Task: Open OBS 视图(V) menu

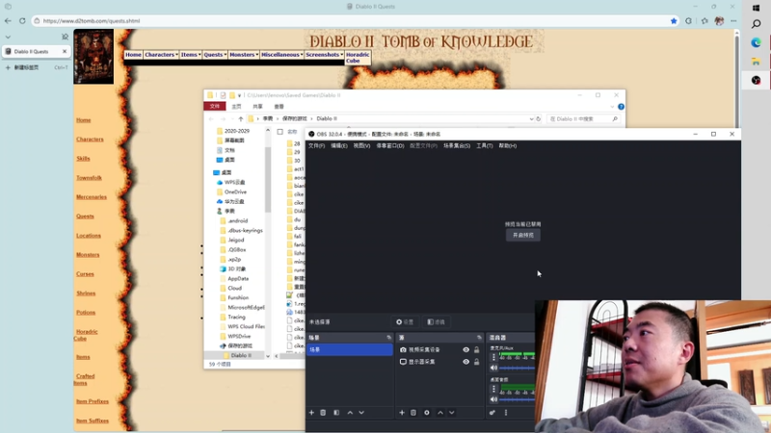Action: pos(361,146)
